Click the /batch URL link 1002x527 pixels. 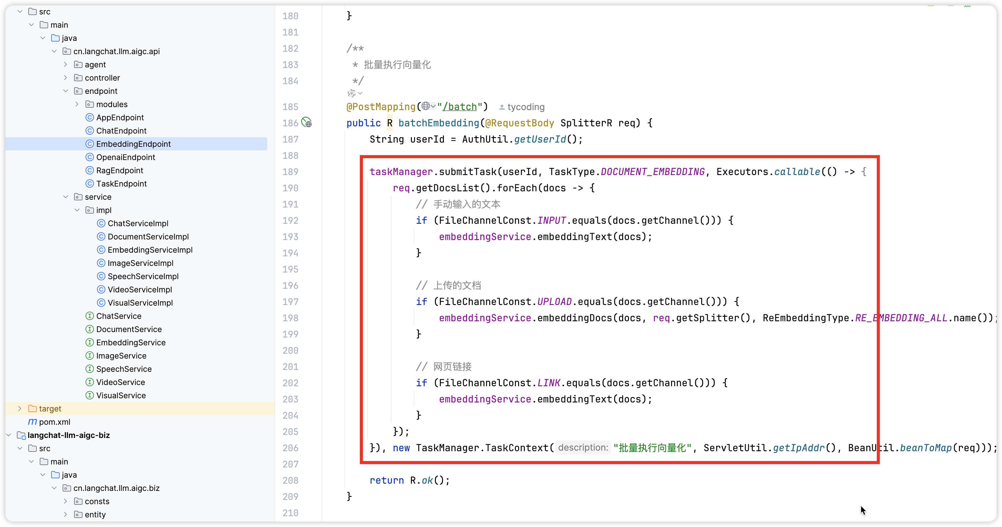pos(459,107)
